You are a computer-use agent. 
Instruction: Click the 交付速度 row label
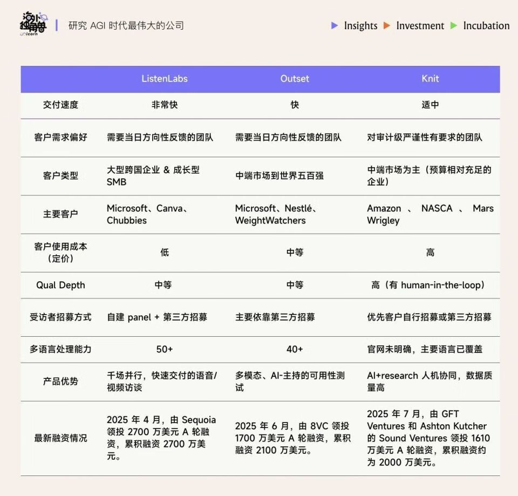(x=60, y=105)
